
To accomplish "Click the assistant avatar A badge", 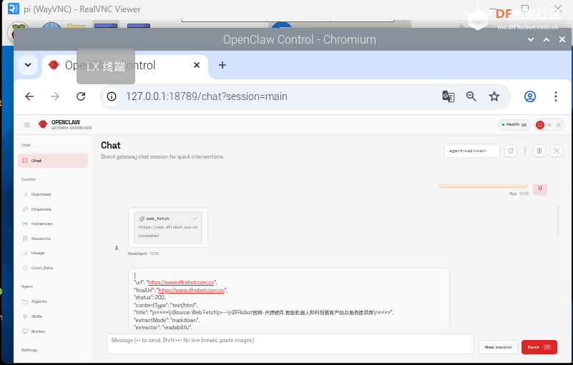I will pyautogui.click(x=117, y=248).
